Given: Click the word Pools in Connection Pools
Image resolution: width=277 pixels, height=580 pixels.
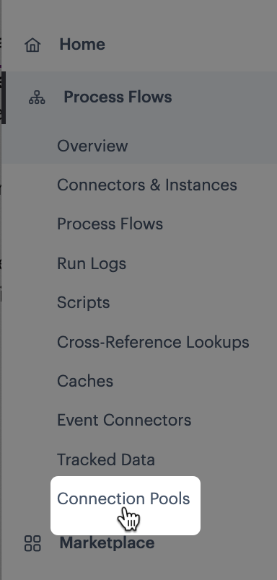Looking at the screenshot, I should pyautogui.click(x=170, y=499).
